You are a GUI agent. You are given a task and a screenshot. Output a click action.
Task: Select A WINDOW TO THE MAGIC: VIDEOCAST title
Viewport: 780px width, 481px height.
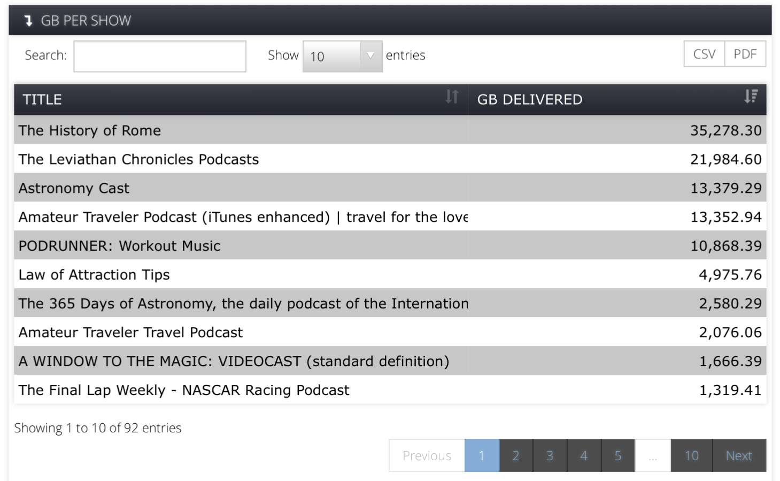pos(234,361)
